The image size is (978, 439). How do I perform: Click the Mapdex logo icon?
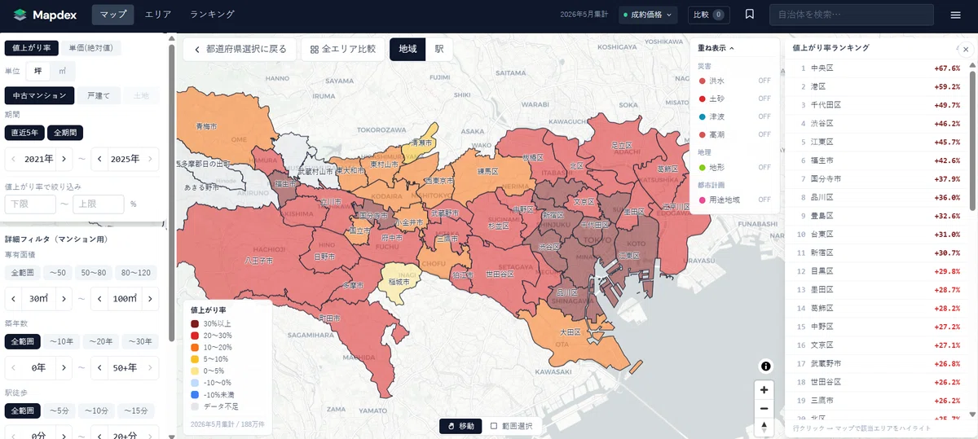pos(19,15)
